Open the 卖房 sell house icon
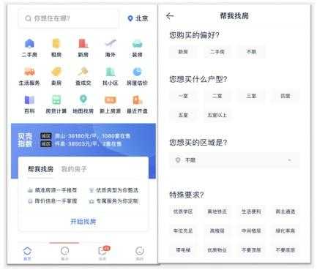 [56, 72]
